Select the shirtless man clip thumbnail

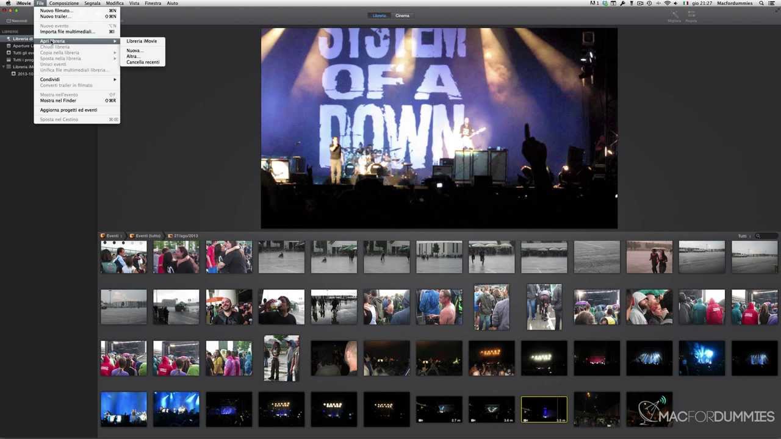click(439, 307)
